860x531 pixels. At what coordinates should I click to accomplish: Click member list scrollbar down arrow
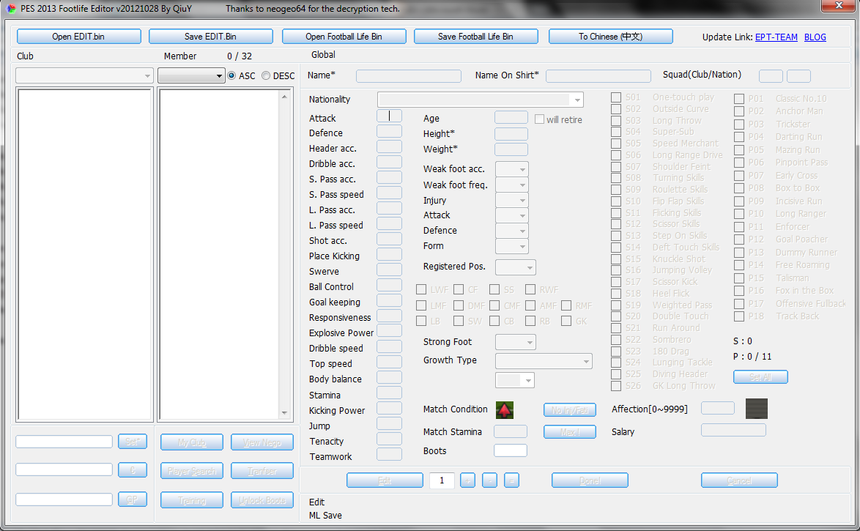(284, 413)
